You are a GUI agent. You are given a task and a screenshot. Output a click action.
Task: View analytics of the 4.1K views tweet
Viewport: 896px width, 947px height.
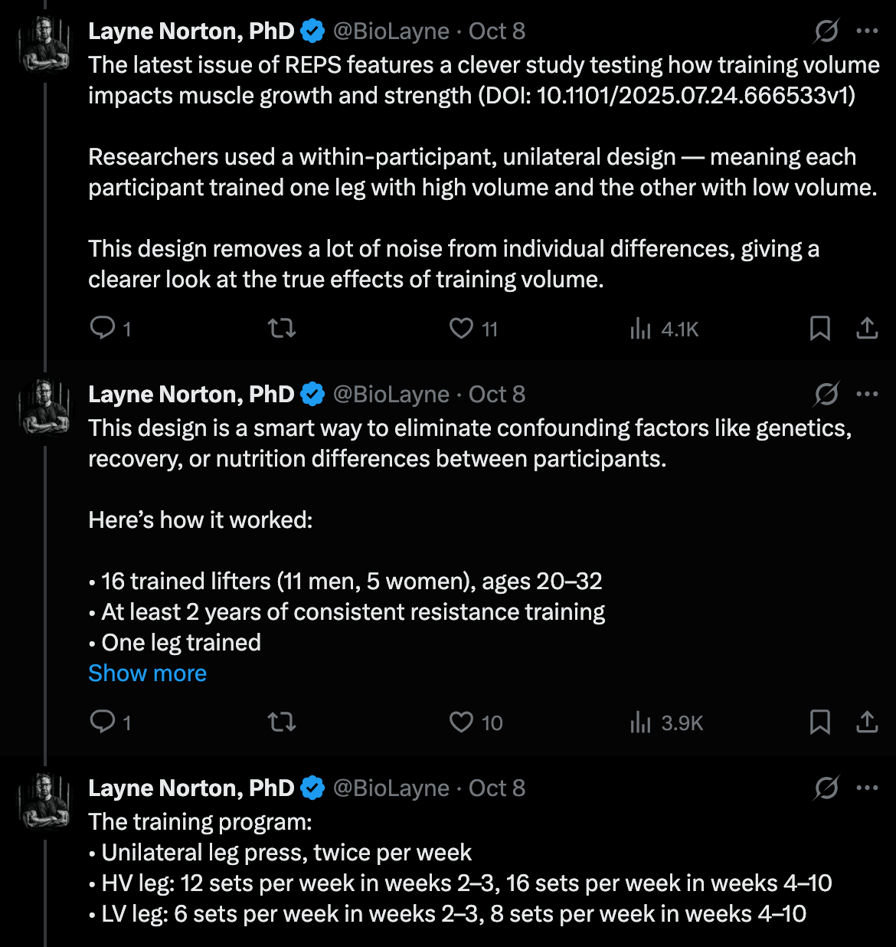(640, 329)
